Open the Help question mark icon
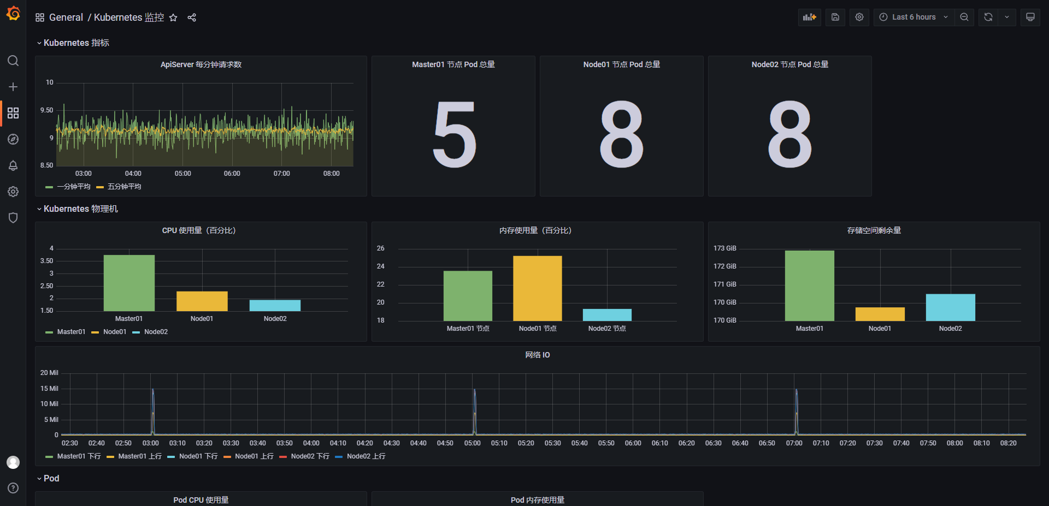The width and height of the screenshot is (1049, 506). pos(13,488)
